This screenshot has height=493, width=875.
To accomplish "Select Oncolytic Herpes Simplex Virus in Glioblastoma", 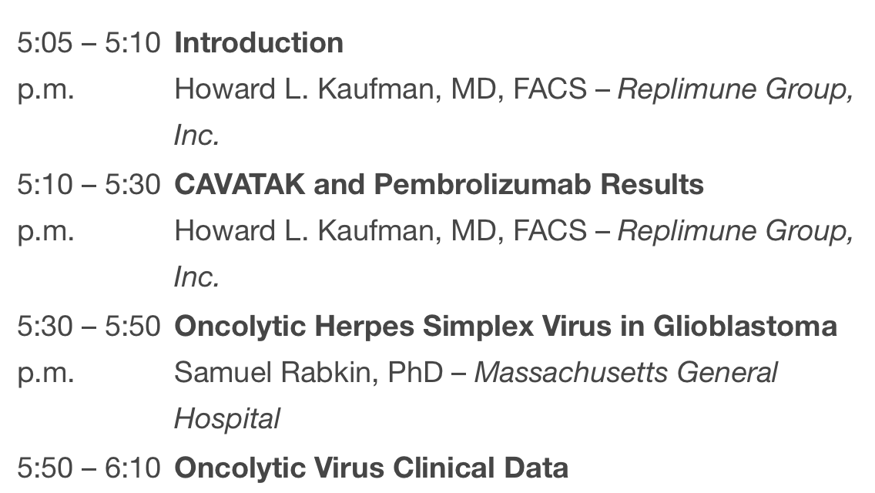I will click(x=505, y=327).
